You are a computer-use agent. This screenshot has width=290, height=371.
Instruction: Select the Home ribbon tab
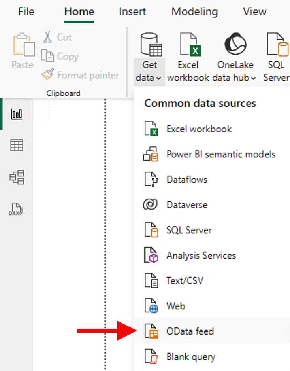(79, 11)
